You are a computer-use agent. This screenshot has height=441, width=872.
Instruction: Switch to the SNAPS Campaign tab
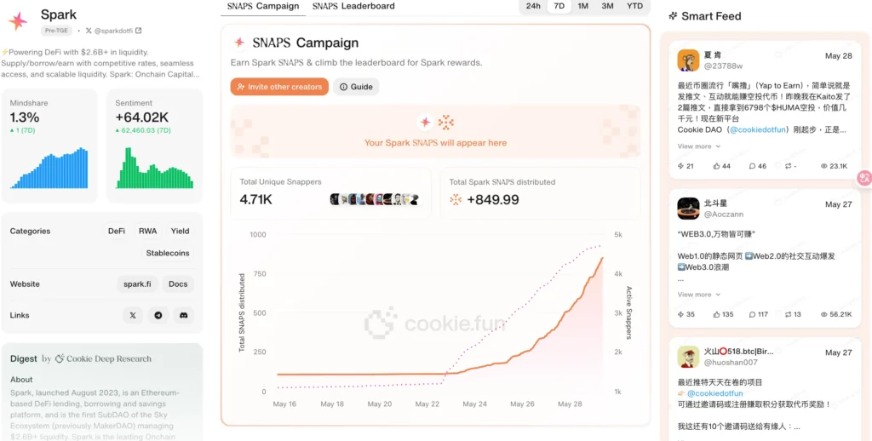click(263, 6)
